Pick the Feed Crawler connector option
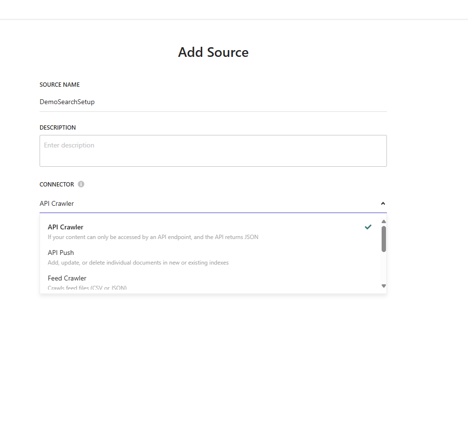Image resolution: width=468 pixels, height=426 pixels. click(67, 278)
